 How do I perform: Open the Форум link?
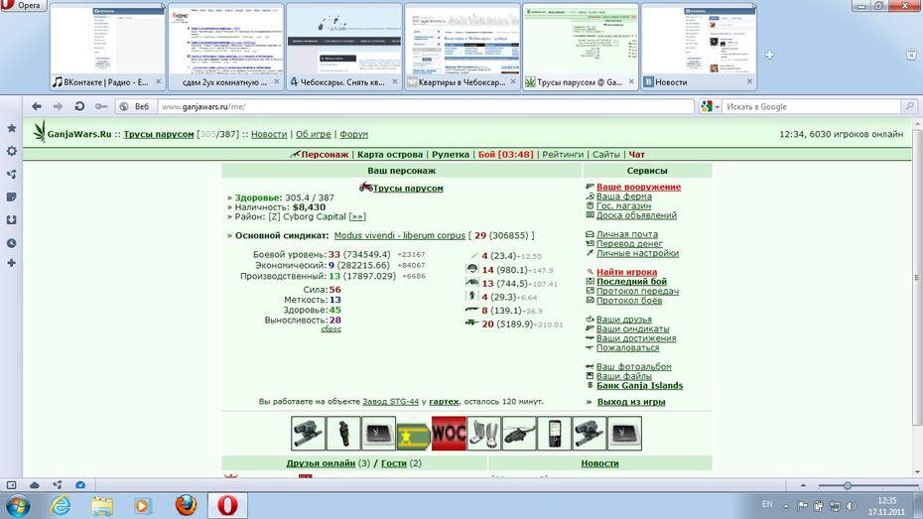pyautogui.click(x=353, y=134)
